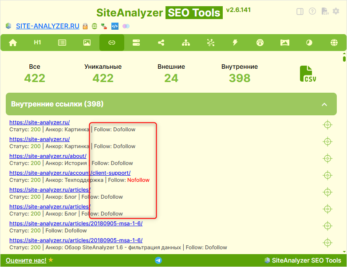Viewport: 347px width, 267px height.
Task: Open the site-analyzer.ru/about/ link
Action: (x=48, y=156)
